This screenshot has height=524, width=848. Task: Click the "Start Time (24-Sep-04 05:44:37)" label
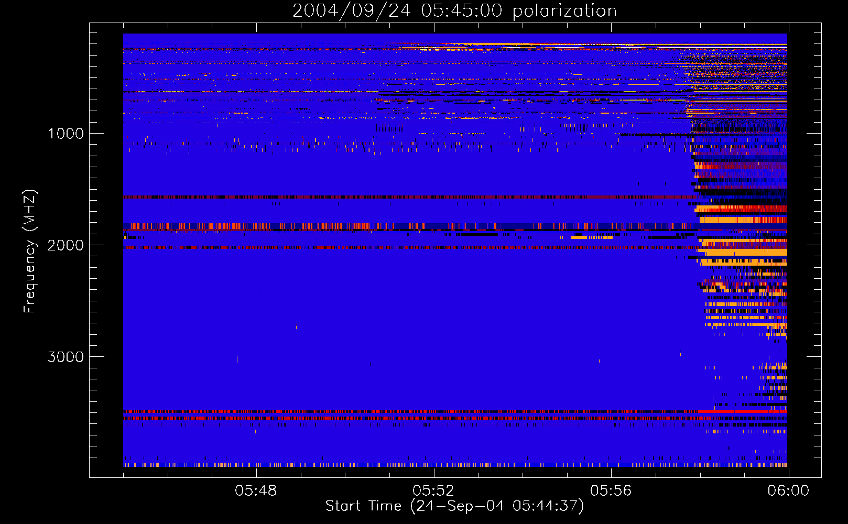pyautogui.click(x=454, y=506)
